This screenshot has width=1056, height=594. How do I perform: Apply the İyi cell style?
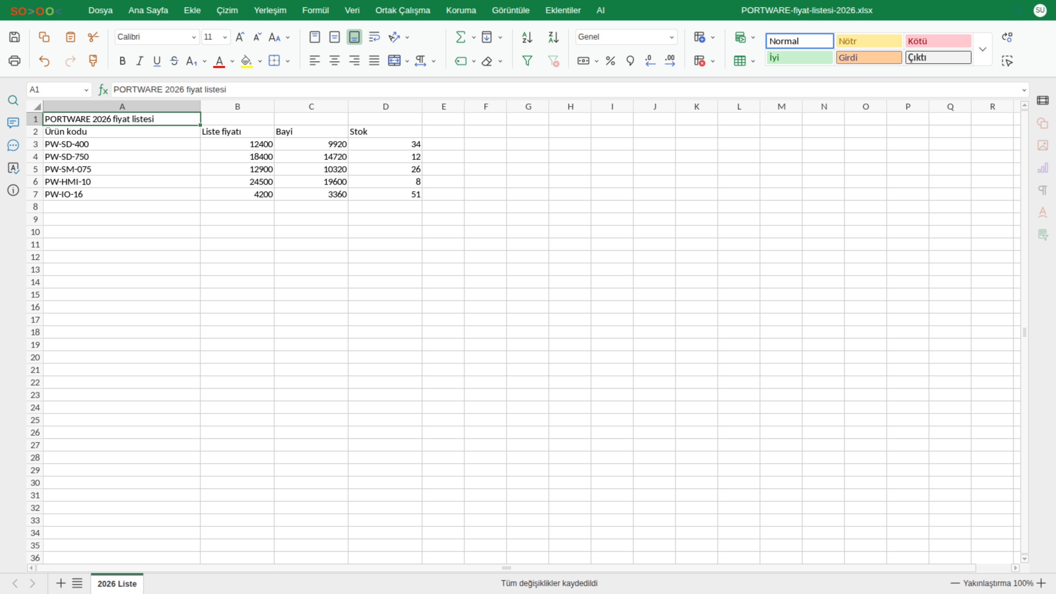[799, 57]
